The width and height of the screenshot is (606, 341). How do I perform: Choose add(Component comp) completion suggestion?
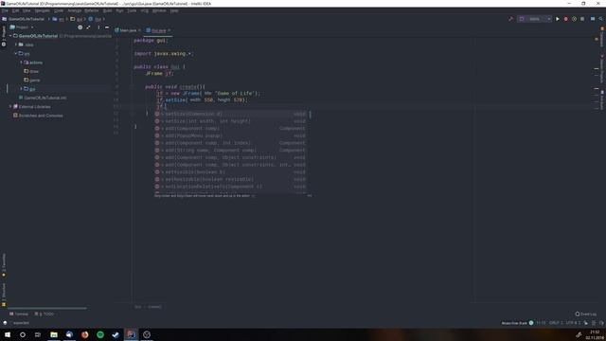[x=231, y=129]
